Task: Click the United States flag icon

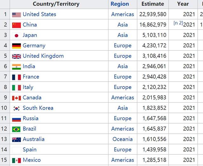Action: coord(16,15)
